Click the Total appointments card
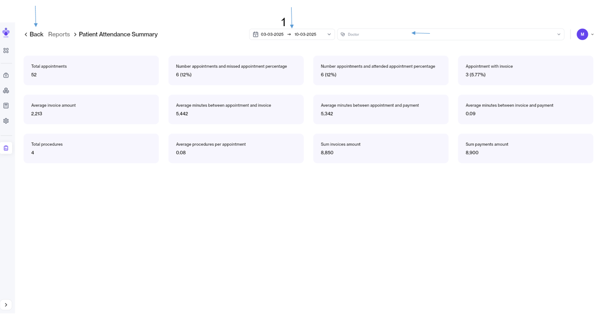 tap(91, 71)
